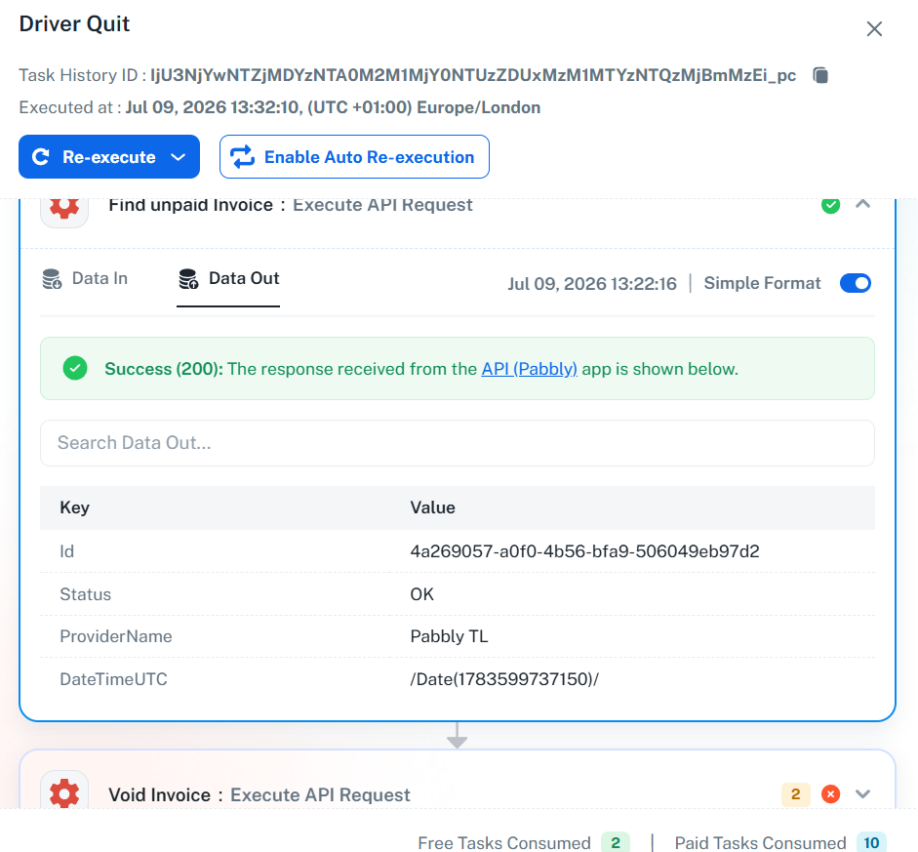Image resolution: width=918 pixels, height=852 pixels.
Task: Select the Data Out tab
Action: click(229, 279)
